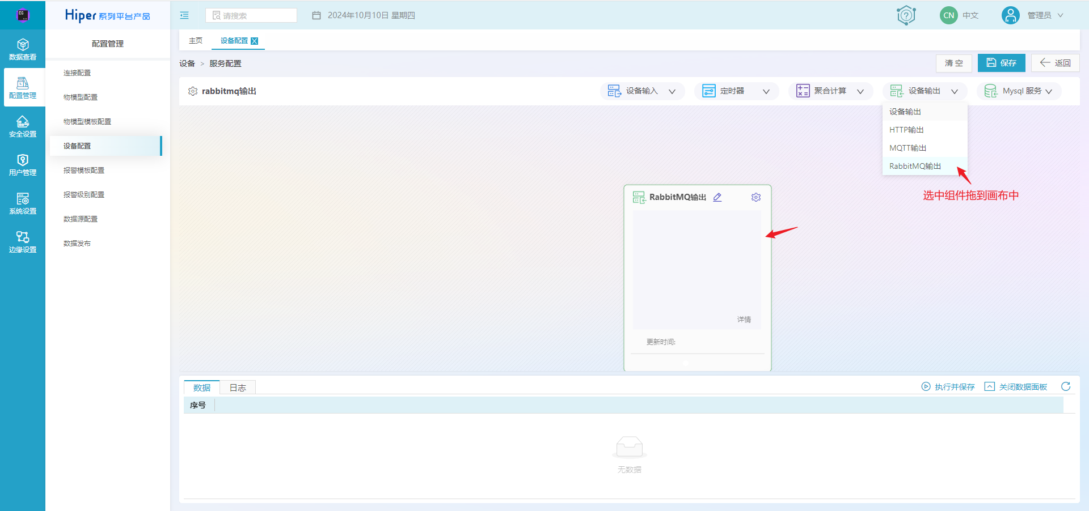Open settings gear on RabbitMQ输出 node
1089x511 pixels.
click(x=756, y=197)
